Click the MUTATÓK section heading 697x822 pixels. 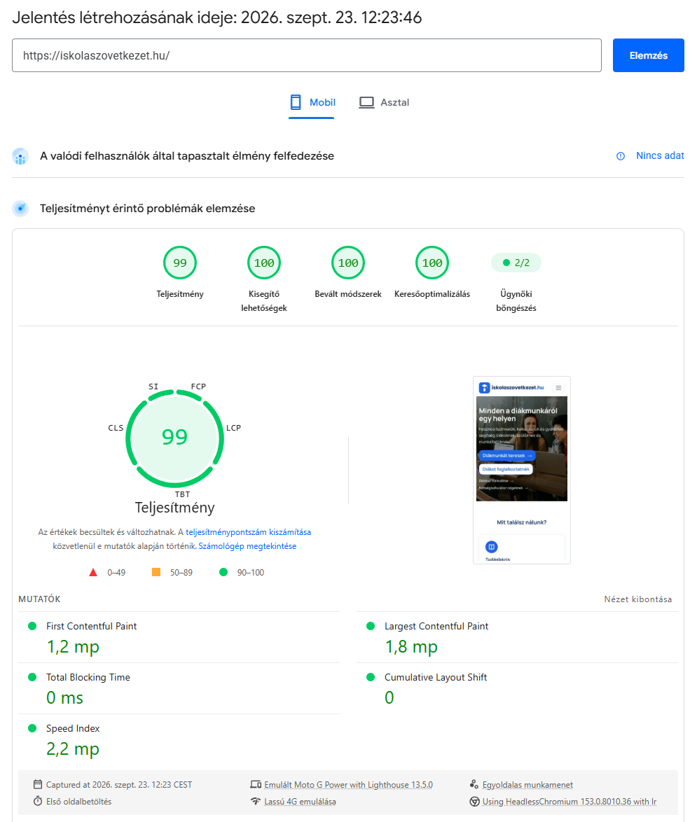(x=39, y=599)
